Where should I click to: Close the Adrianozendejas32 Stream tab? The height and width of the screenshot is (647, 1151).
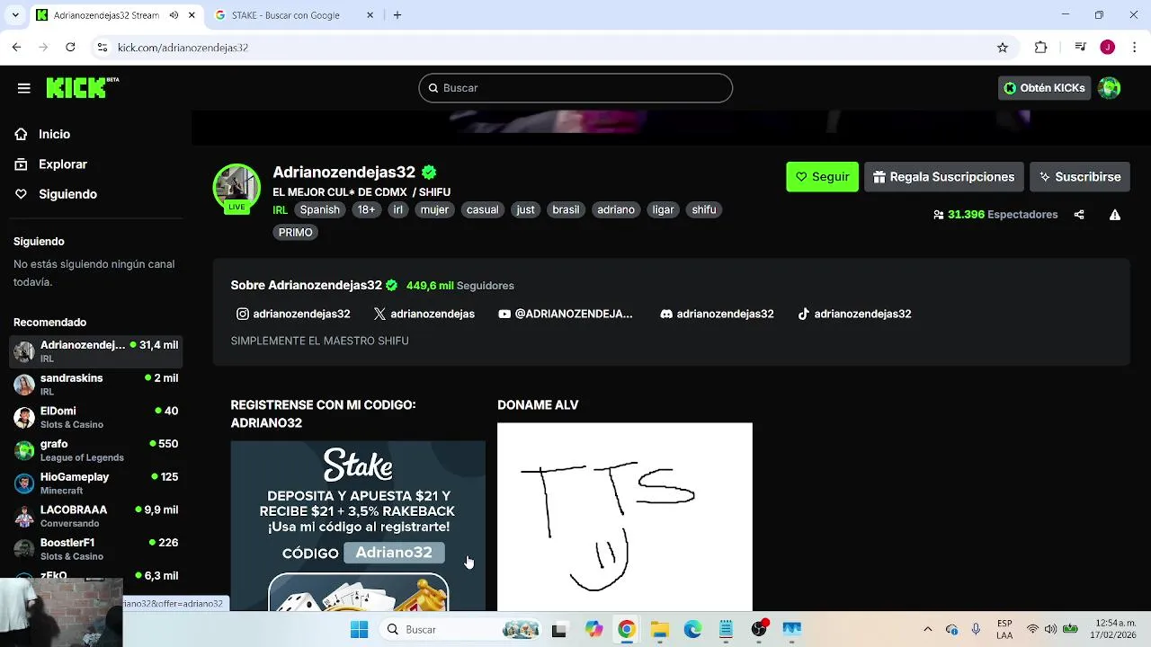click(x=192, y=15)
